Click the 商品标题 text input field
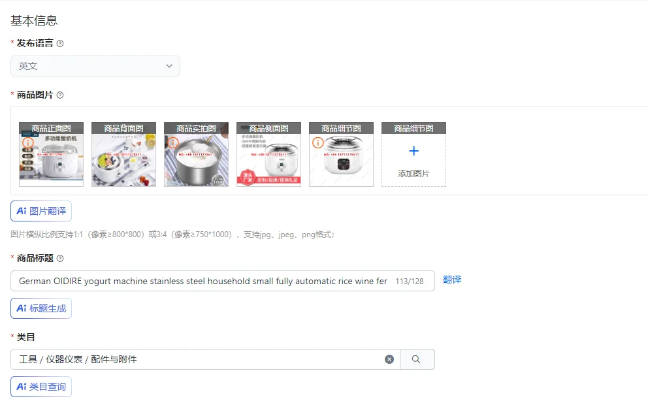This screenshot has width=648, height=405. point(222,281)
